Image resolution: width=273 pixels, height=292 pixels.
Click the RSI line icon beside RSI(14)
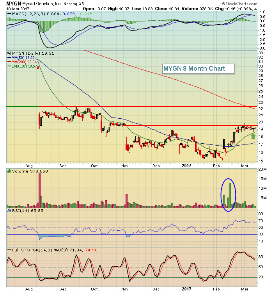(x=9, y=210)
